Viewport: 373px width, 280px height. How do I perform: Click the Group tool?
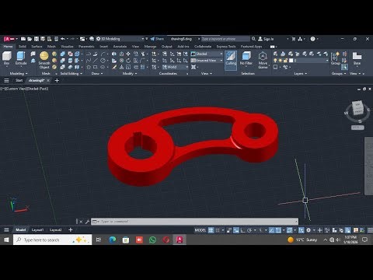[x=336, y=58]
